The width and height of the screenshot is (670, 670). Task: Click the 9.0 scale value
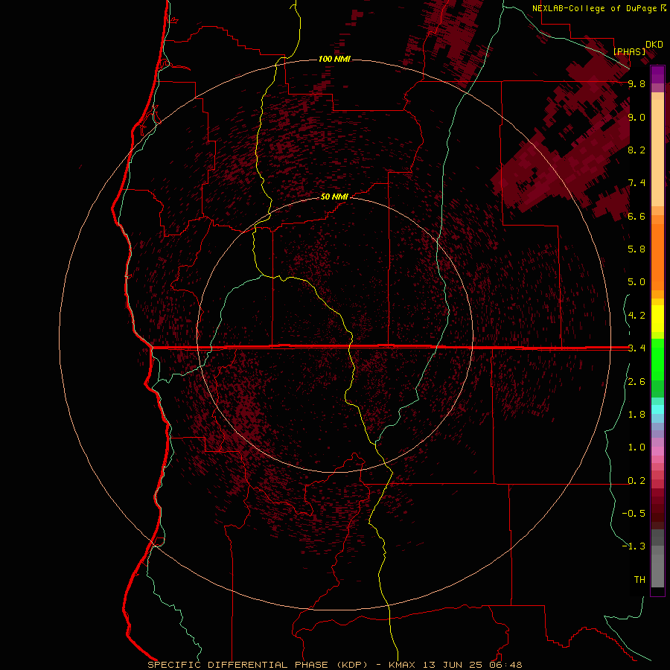pos(636,118)
